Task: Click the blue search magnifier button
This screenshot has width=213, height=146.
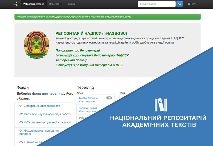Action: 179,4
